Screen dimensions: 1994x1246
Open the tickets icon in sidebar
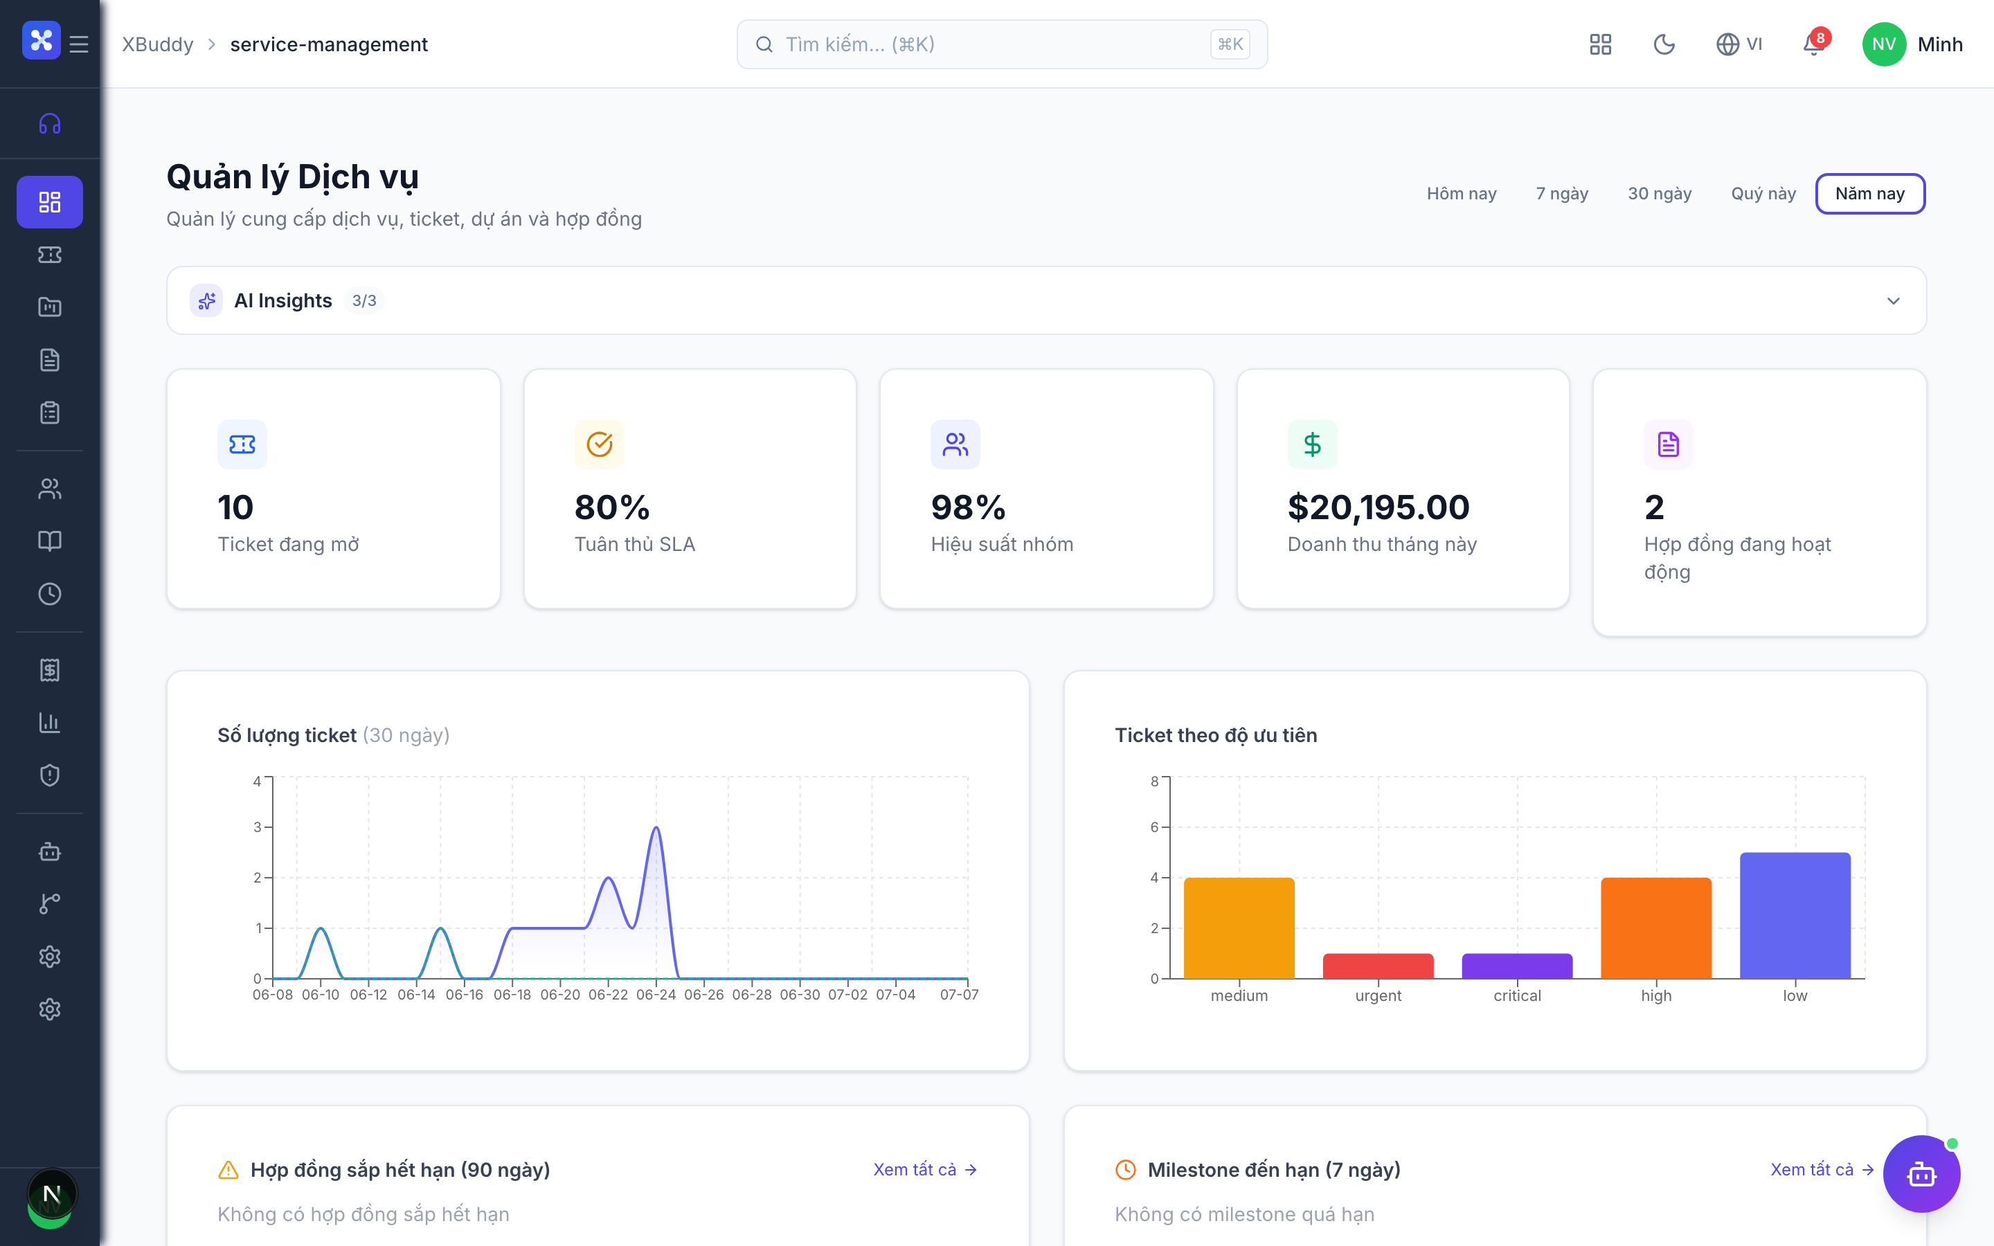(x=49, y=255)
